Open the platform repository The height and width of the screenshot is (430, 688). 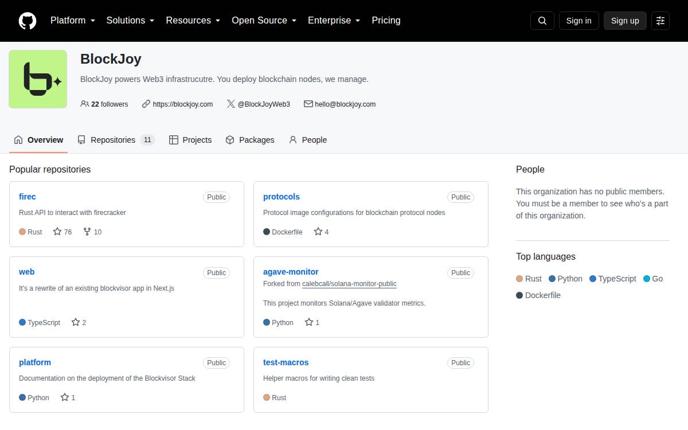(35, 362)
